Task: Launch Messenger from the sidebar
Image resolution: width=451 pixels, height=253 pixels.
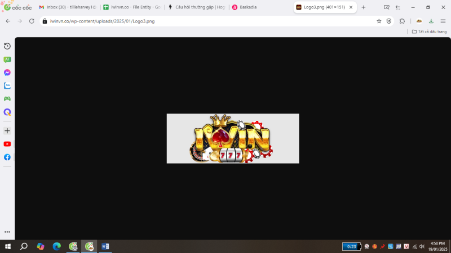Action: click(x=7, y=73)
